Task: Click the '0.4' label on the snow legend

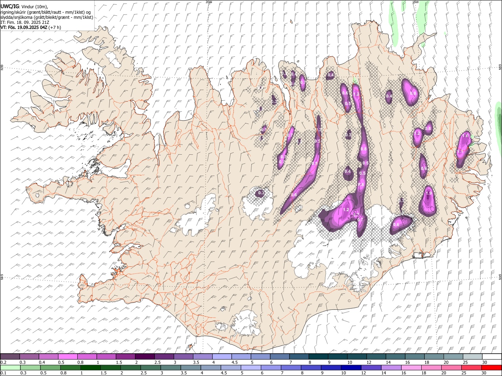Action: click(42, 362)
